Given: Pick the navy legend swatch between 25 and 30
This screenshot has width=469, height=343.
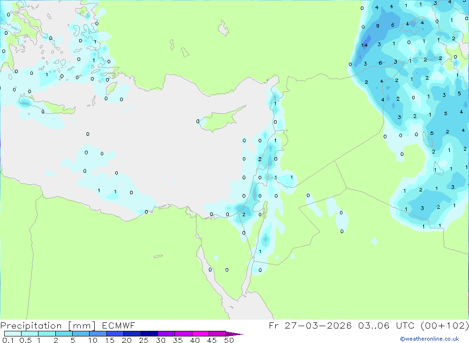Looking at the screenshot, I should click(x=149, y=334).
